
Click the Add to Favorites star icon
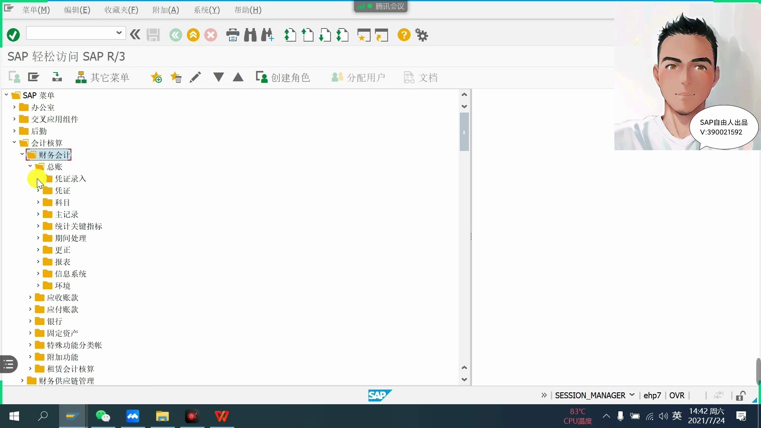pyautogui.click(x=156, y=77)
